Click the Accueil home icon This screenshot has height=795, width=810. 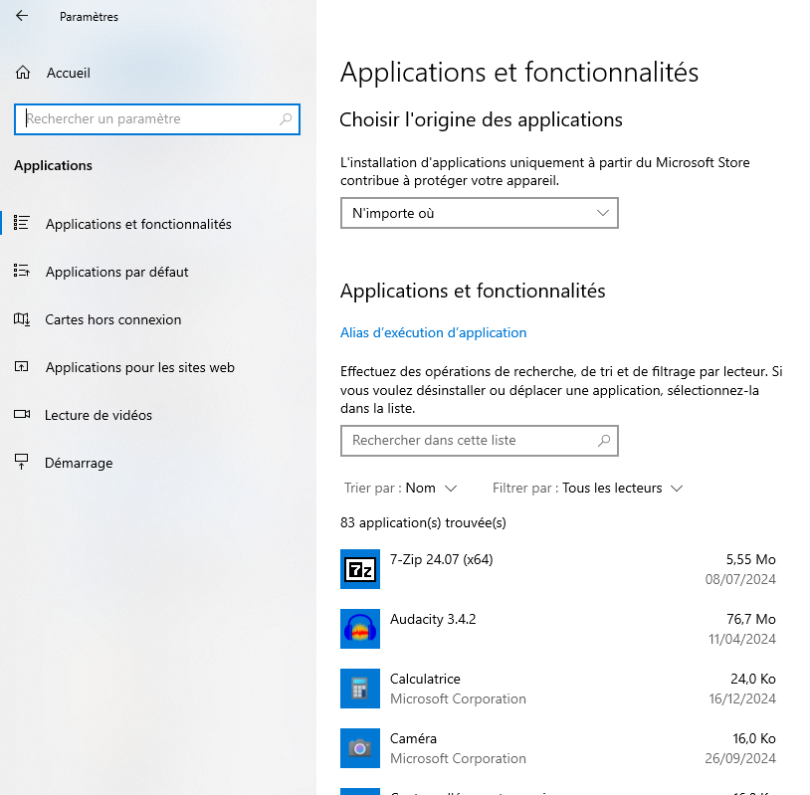[x=23, y=73]
